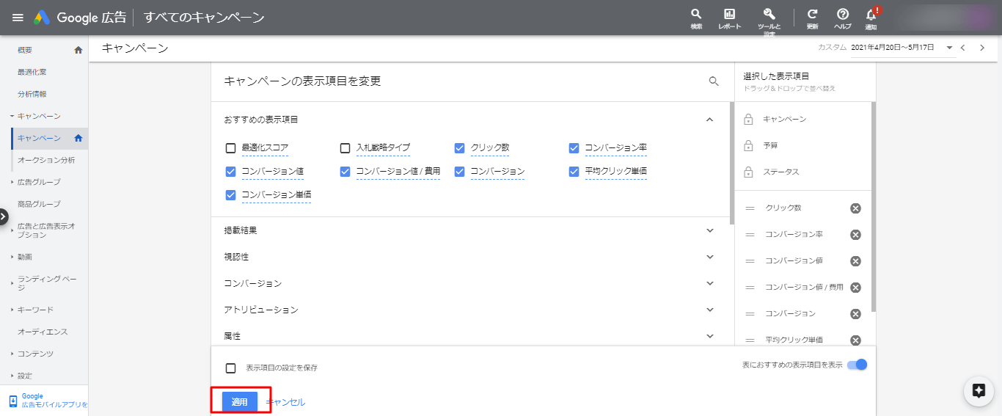Open the hamburger main menu

click(x=18, y=18)
